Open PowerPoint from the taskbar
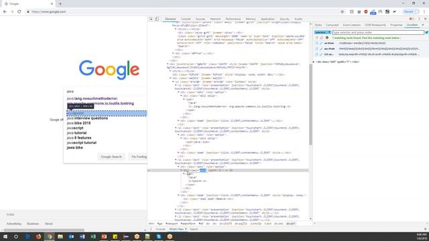Image resolution: width=429 pixels, height=241 pixels. point(104,236)
